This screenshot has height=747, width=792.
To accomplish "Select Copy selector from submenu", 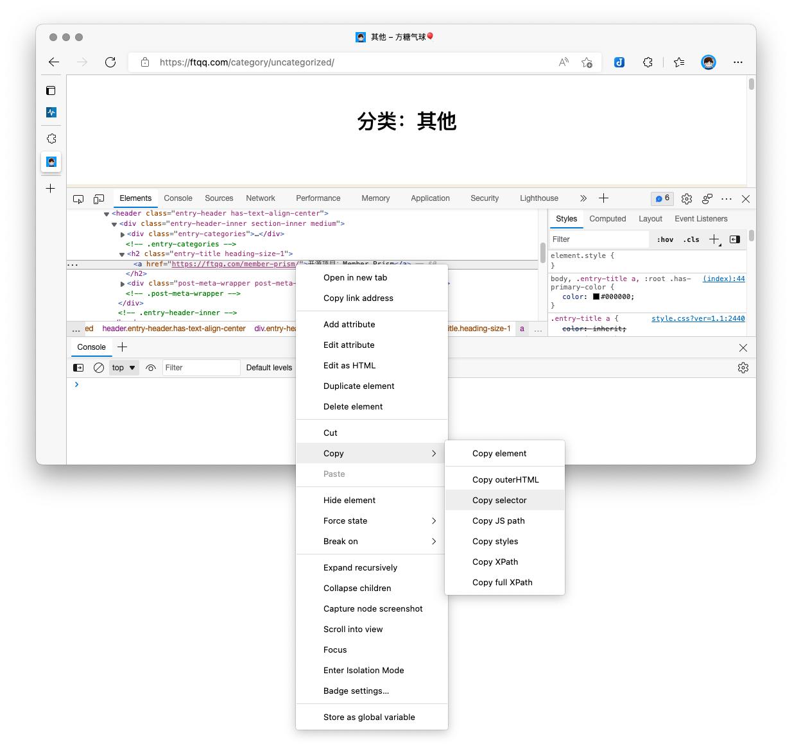I will [x=499, y=501].
